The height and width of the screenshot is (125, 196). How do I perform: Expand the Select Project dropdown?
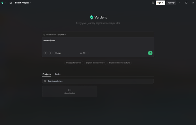[23, 3]
